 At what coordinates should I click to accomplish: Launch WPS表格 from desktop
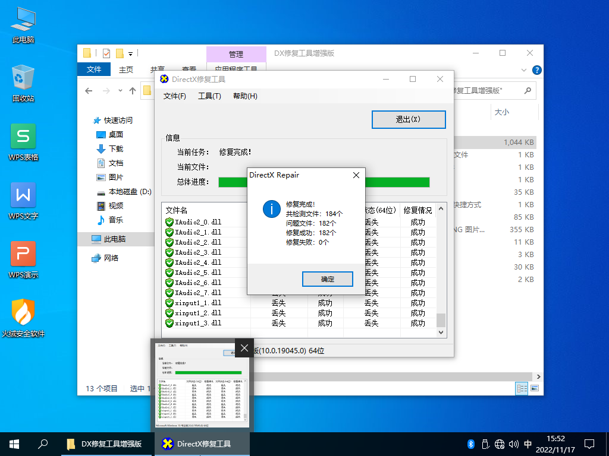[23, 142]
